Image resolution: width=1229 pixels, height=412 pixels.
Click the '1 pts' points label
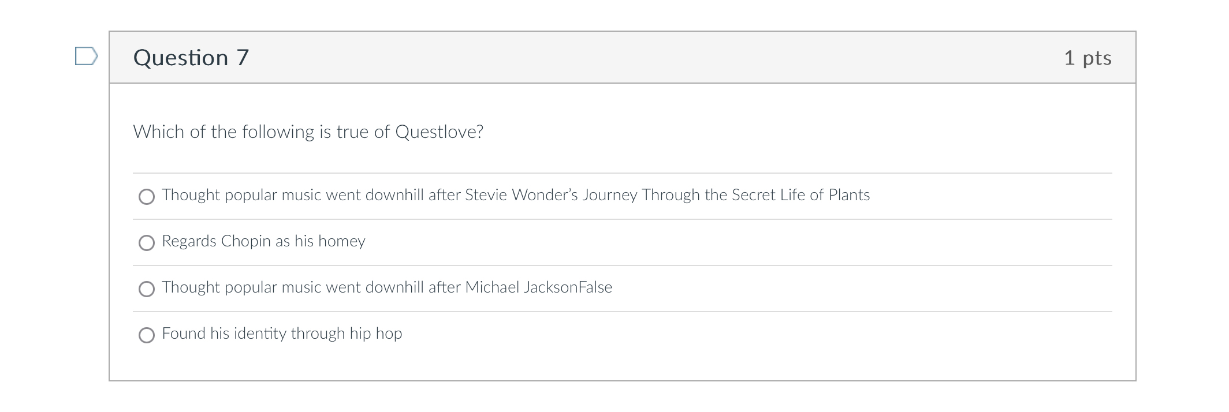click(1088, 58)
